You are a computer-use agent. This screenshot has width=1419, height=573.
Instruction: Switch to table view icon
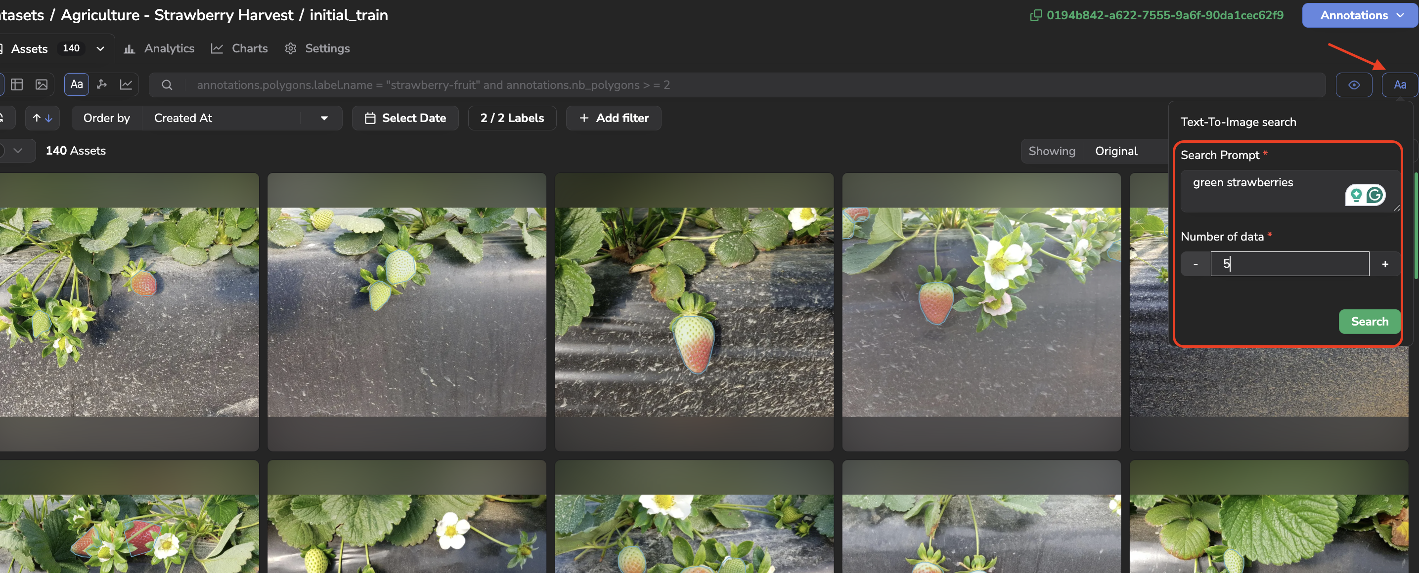pos(17,85)
